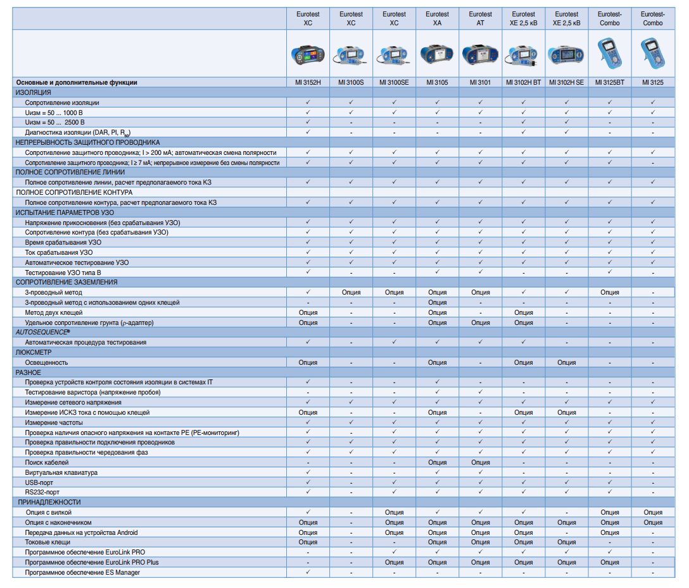The width and height of the screenshot is (689, 588).
Task: Click 'Опция' for Передача данных Android under MI 3125BT
Action: [610, 533]
